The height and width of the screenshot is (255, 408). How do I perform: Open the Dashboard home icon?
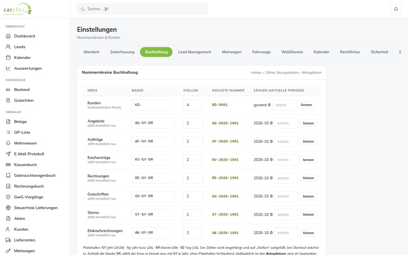(x=8, y=36)
